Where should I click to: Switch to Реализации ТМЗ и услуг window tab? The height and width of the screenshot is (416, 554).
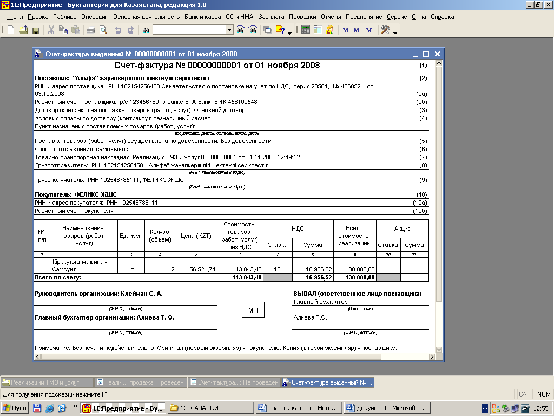pos(47,382)
